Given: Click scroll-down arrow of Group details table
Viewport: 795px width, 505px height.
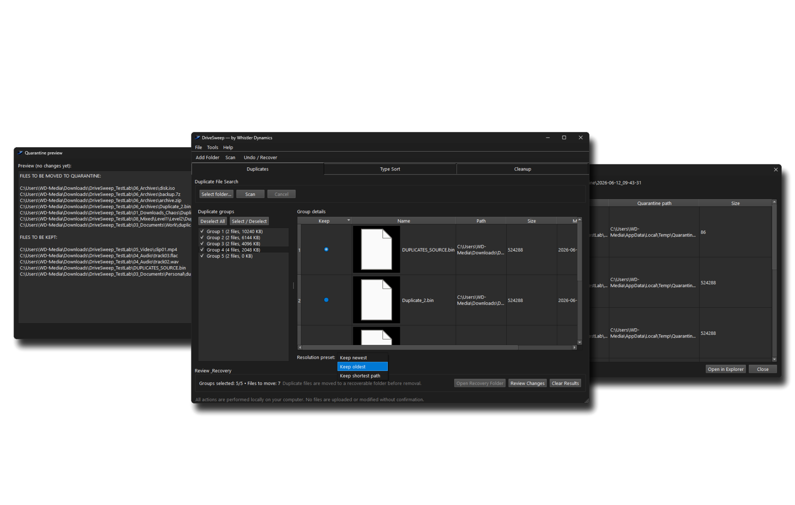Looking at the screenshot, I should pyautogui.click(x=580, y=342).
